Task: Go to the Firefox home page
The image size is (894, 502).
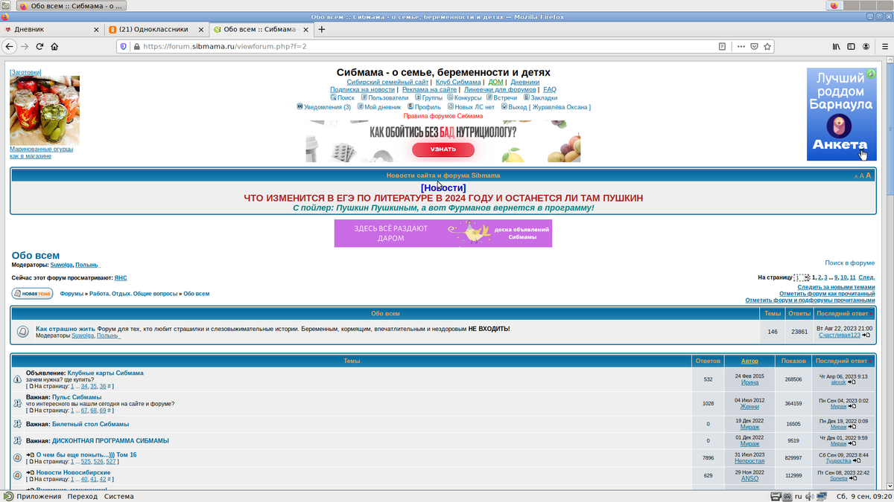Action: [54, 46]
